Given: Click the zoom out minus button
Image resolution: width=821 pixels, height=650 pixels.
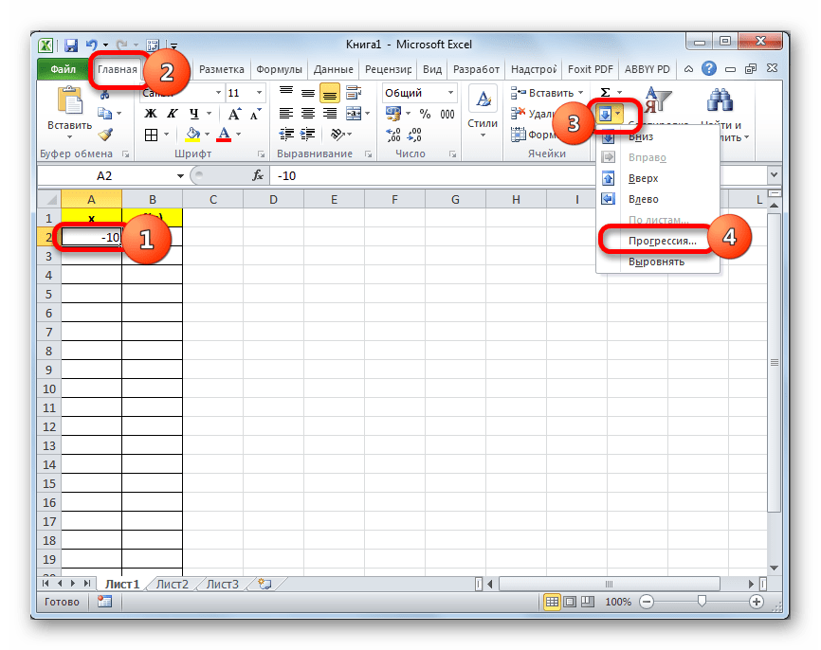Looking at the screenshot, I should 647,602.
